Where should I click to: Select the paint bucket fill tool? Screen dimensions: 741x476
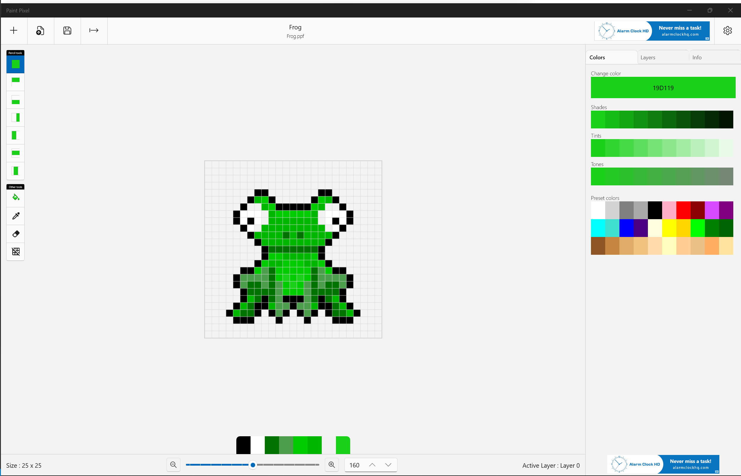point(15,198)
